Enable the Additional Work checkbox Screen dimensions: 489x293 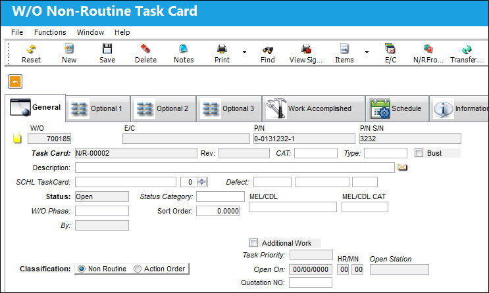point(253,243)
